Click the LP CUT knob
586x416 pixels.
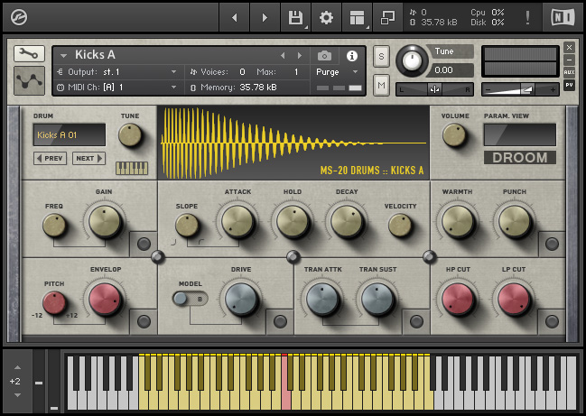pos(514,300)
